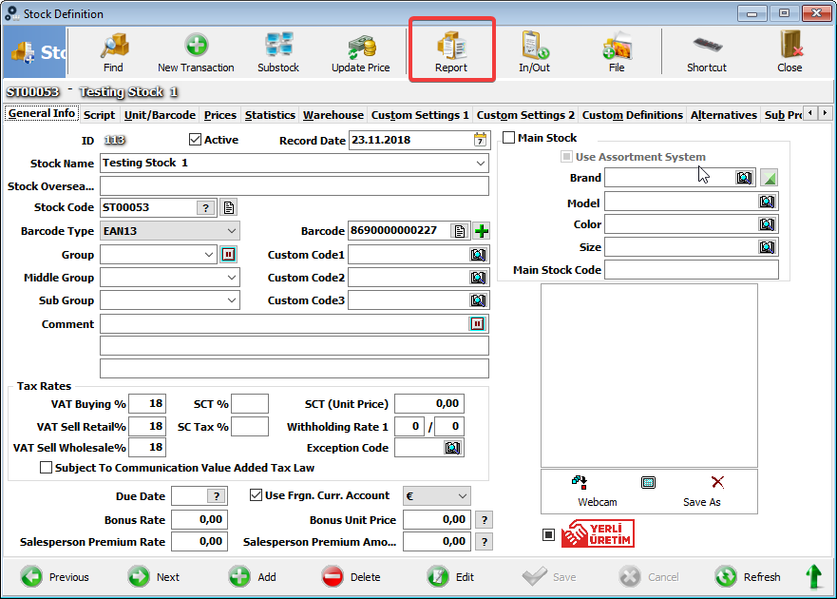Go to the Next record
Screen dimensions: 837x599
(154, 577)
